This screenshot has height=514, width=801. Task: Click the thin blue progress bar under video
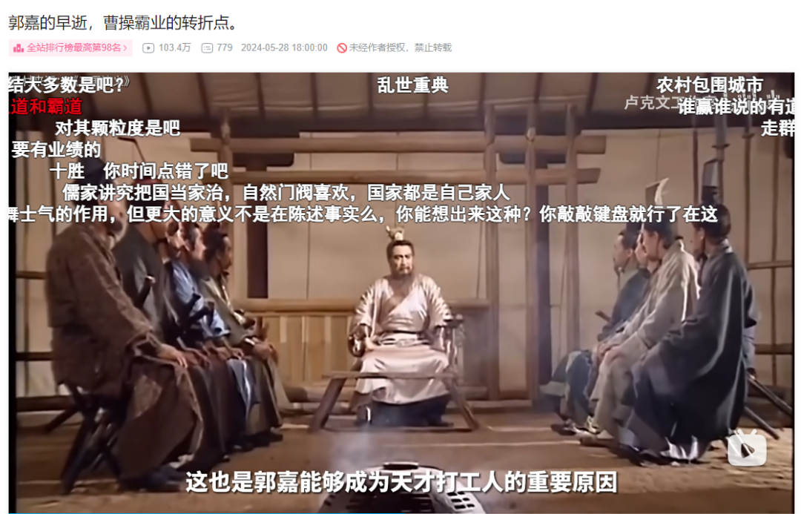(x=401, y=513)
